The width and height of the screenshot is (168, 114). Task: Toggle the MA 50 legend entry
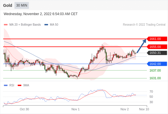[x=51, y=25]
